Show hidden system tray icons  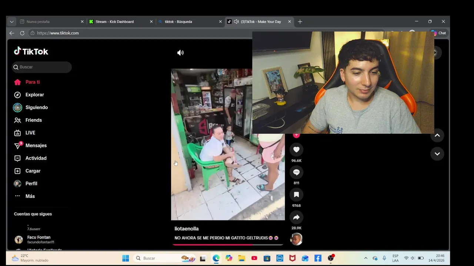coord(366,258)
